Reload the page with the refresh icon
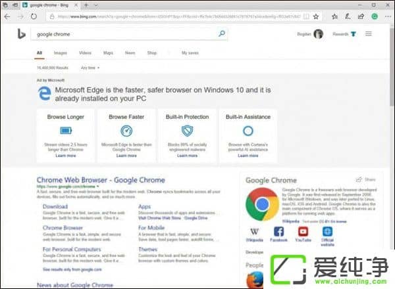Viewport: 395px width, 289px height. (x=34, y=16)
